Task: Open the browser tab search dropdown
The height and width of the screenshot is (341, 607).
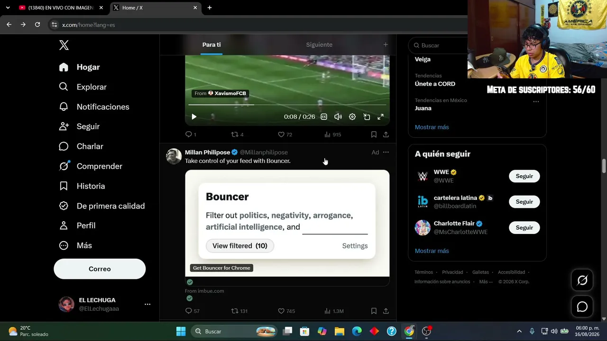Action: (x=8, y=8)
